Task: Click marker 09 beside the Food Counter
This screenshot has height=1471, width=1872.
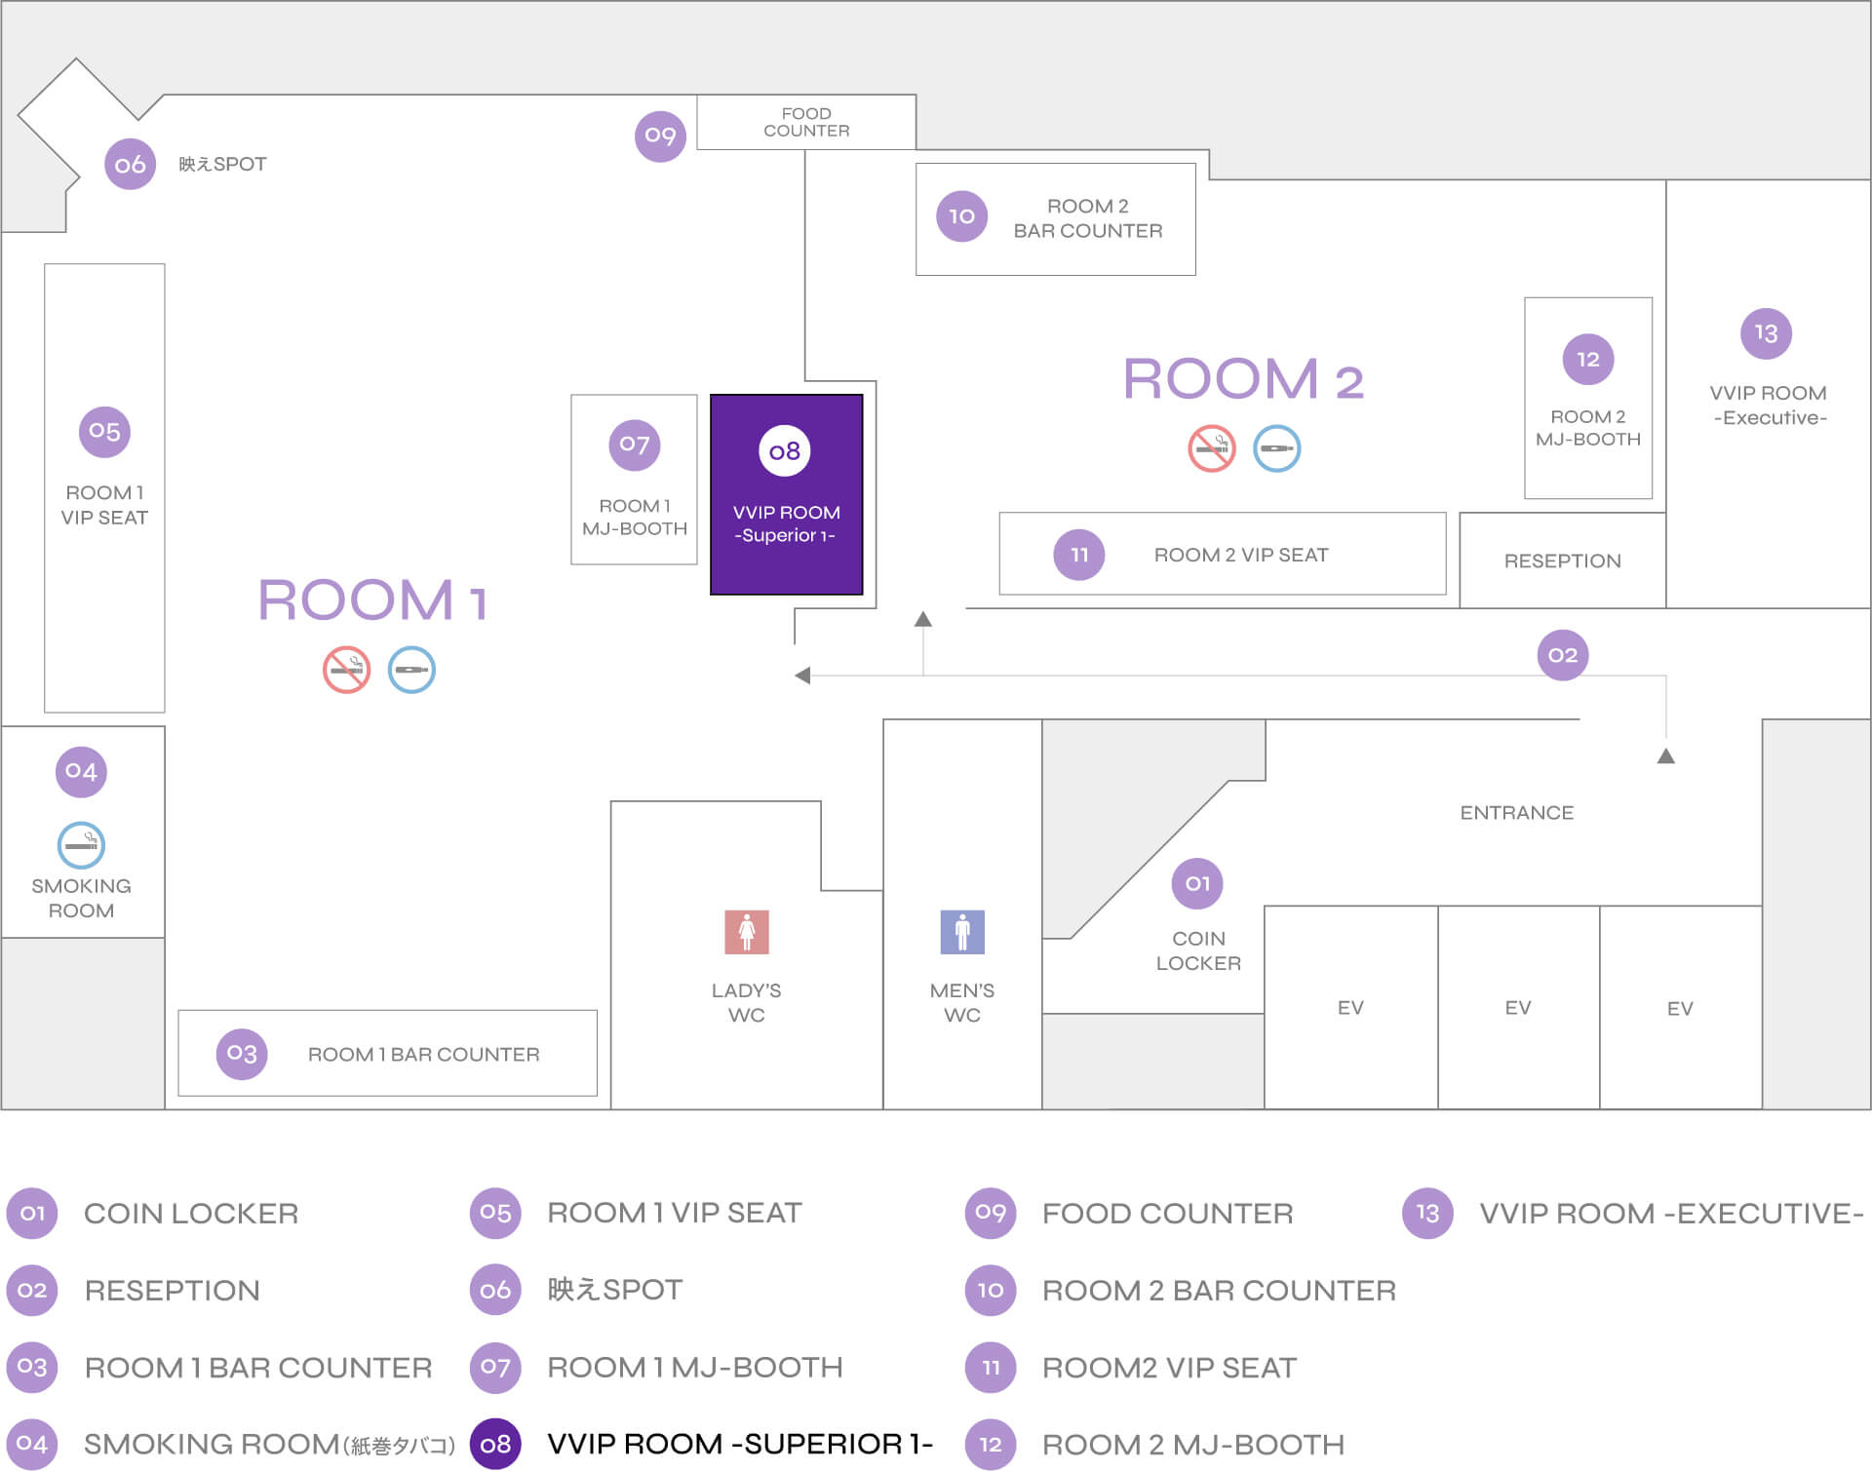Action: point(660,135)
